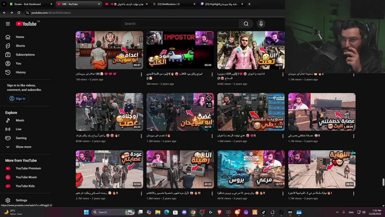385x217 pixels.
Task: Open the 54:44 video thumbnail
Action: [x=251, y=112]
